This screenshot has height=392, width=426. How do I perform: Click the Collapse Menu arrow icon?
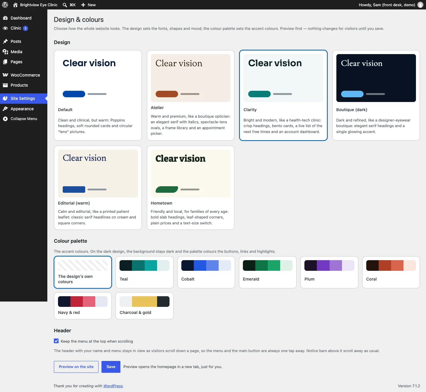5,119
